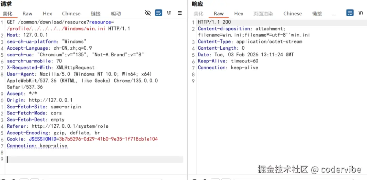Image resolution: width=367 pixels, height=180 pixels.
Task: Click the Host: 127.0.0.1 header line
Action: click(x=28, y=35)
